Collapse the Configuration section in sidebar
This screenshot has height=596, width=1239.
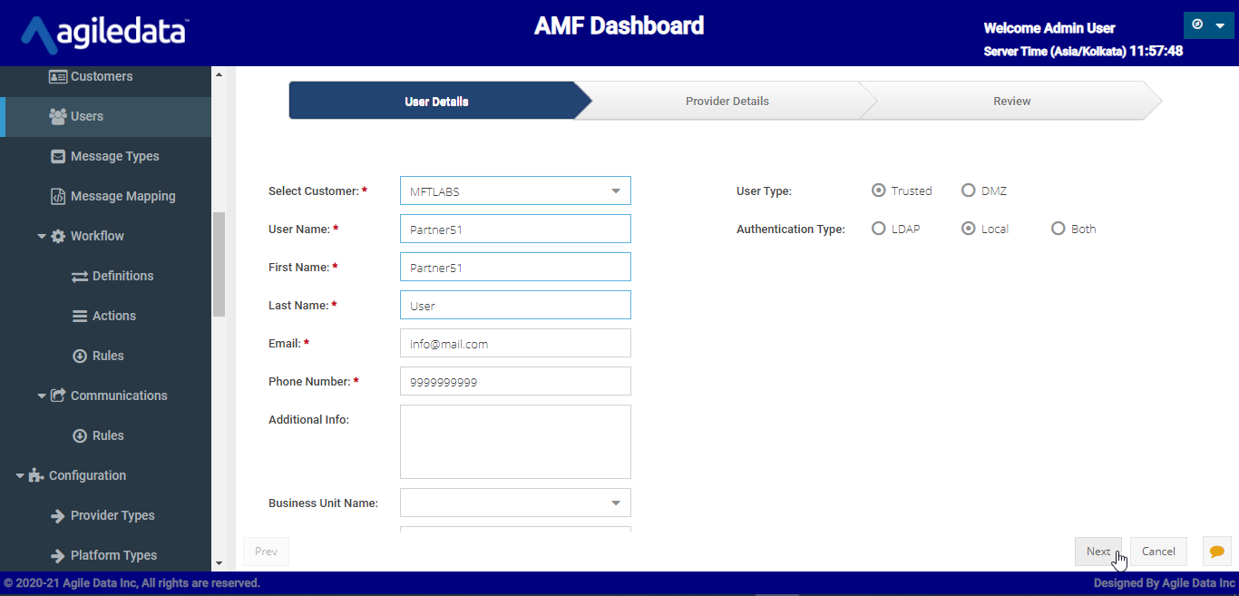pyautogui.click(x=20, y=475)
